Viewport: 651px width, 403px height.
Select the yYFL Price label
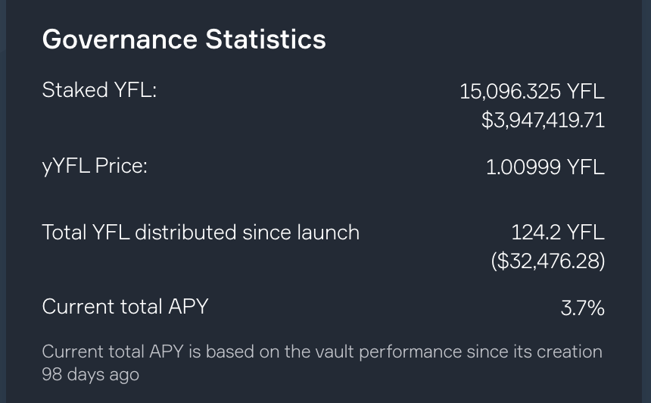tap(95, 166)
